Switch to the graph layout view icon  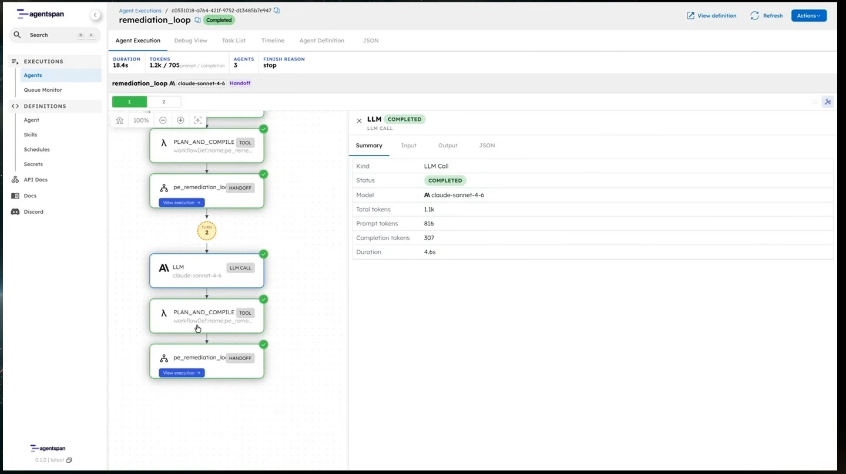828,102
